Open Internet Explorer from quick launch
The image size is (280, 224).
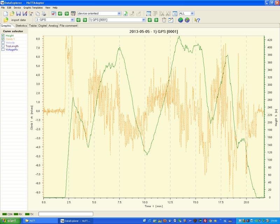pos(150,221)
